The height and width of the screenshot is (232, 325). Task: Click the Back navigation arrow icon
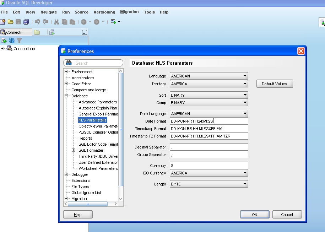[83, 22]
